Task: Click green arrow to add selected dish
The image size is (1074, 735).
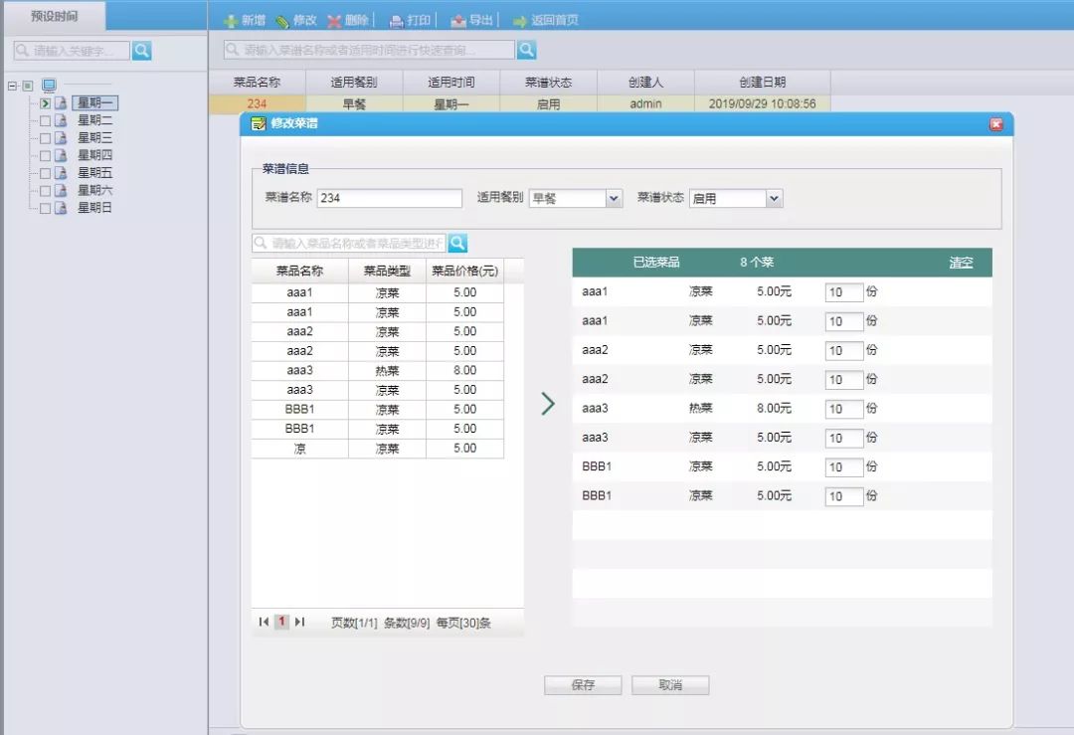Action: (547, 403)
